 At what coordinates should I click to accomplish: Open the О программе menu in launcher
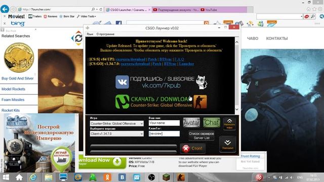(105, 34)
